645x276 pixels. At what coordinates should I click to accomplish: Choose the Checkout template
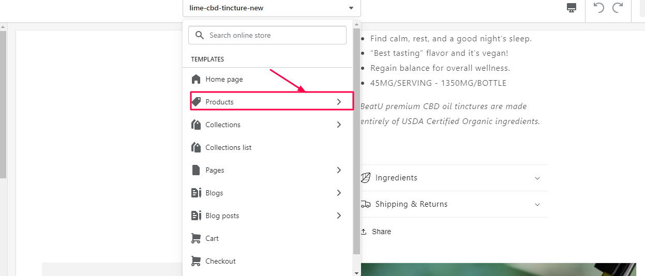220,261
